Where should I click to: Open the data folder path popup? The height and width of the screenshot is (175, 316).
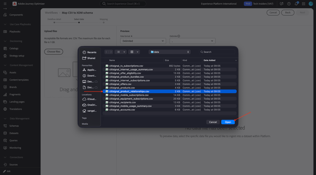170,52
